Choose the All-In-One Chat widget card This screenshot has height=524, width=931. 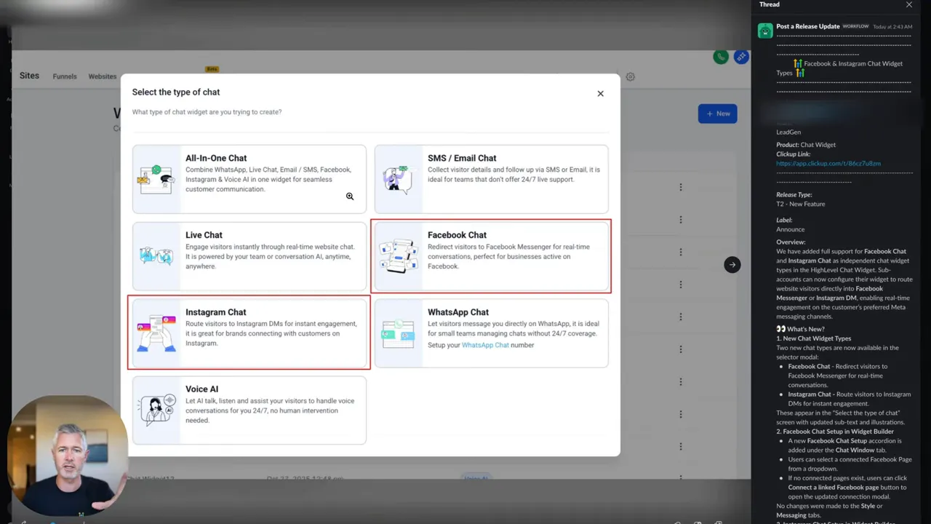tap(249, 179)
